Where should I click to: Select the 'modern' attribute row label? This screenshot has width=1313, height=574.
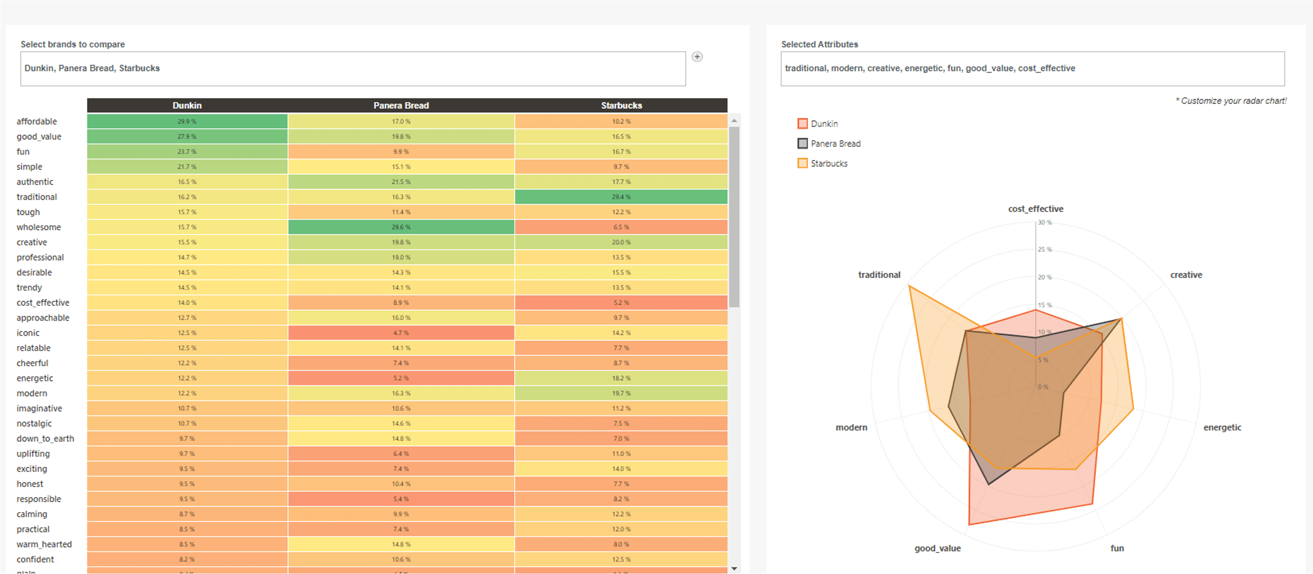point(32,393)
